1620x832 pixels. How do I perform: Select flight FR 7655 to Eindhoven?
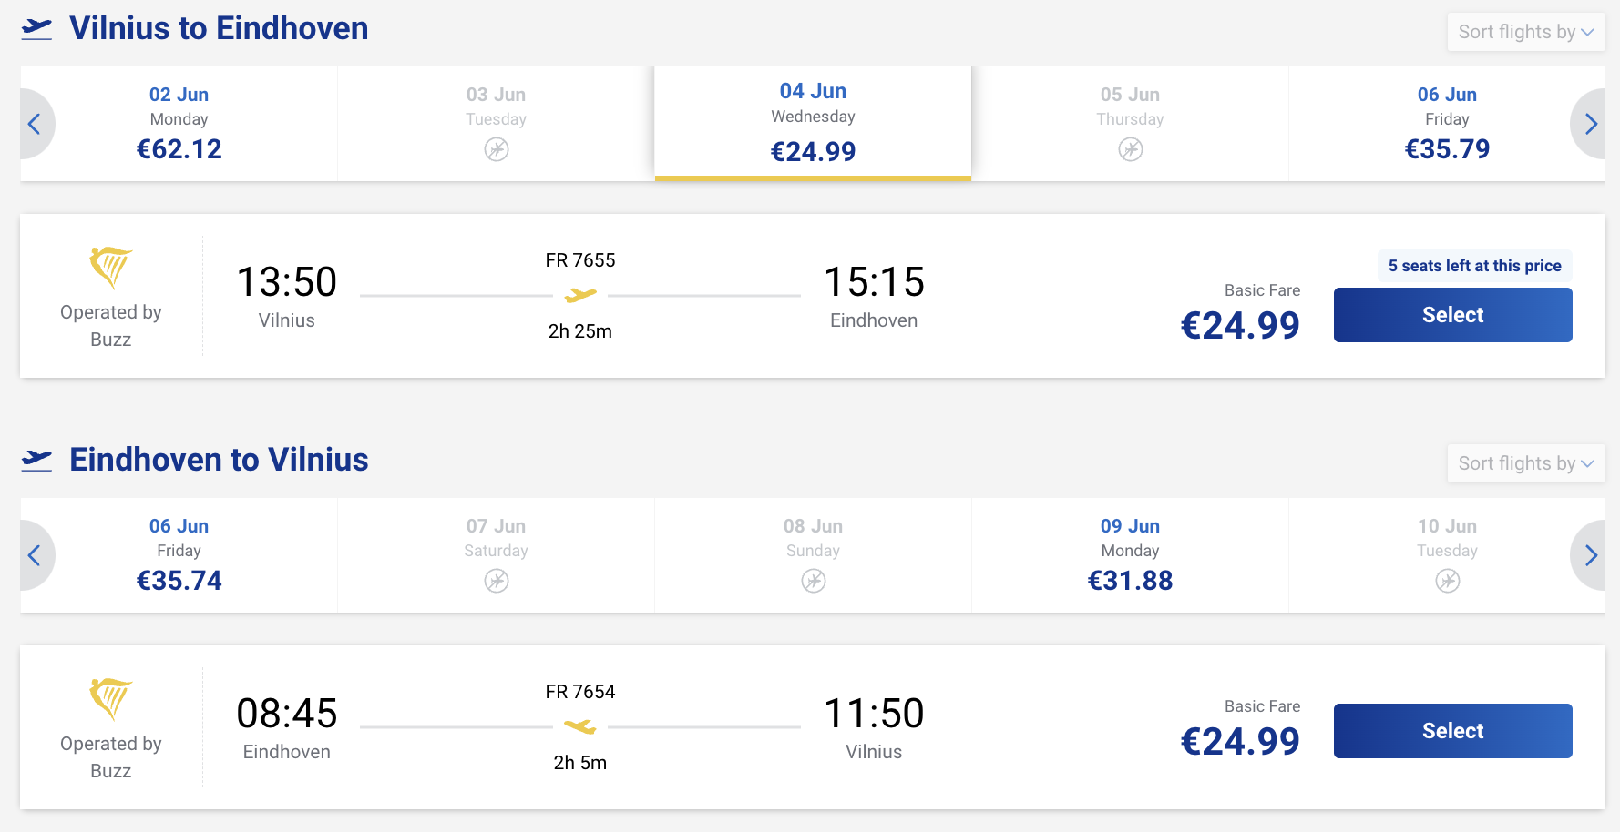1453,315
